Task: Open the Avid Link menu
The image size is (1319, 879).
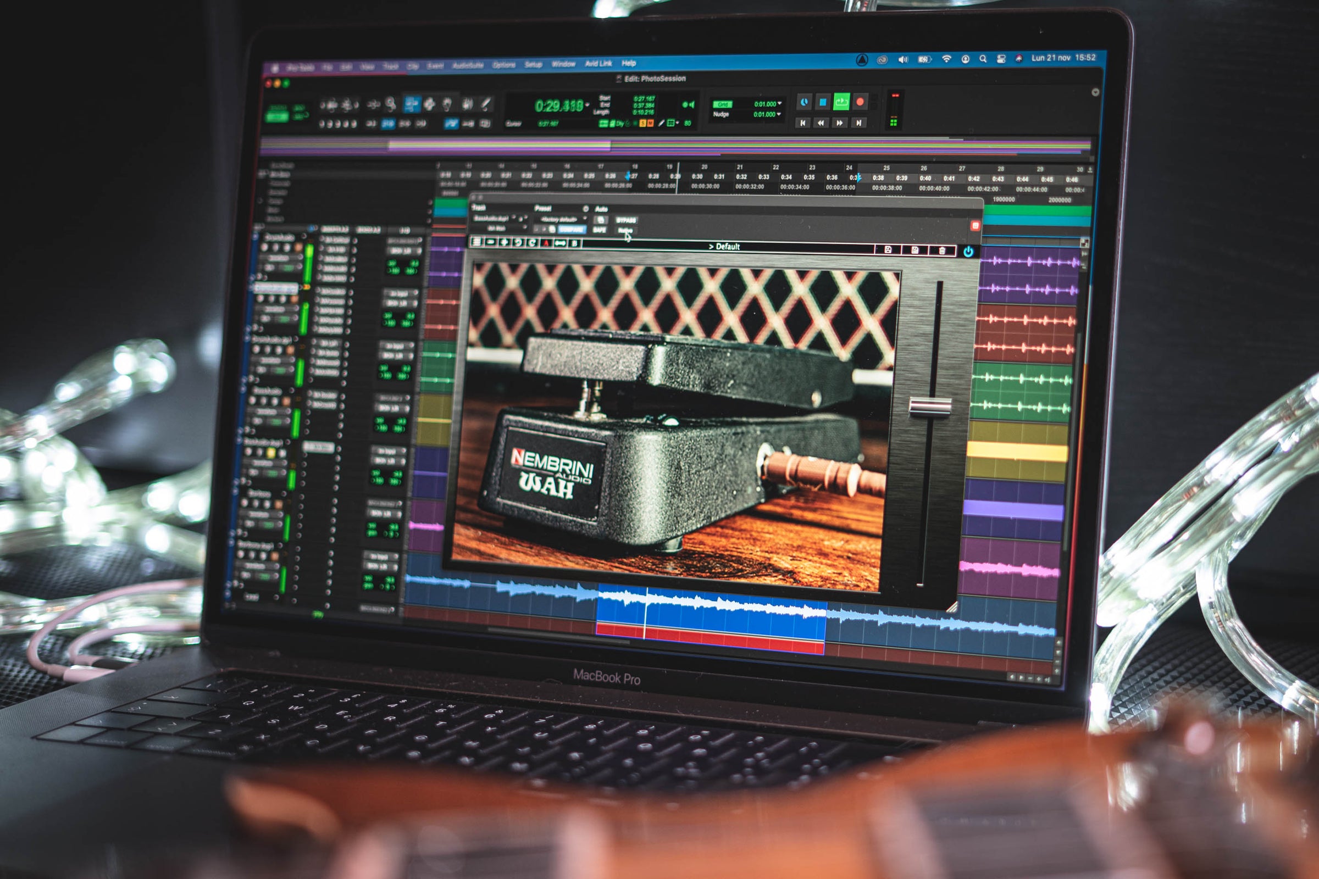Action: coord(598,63)
